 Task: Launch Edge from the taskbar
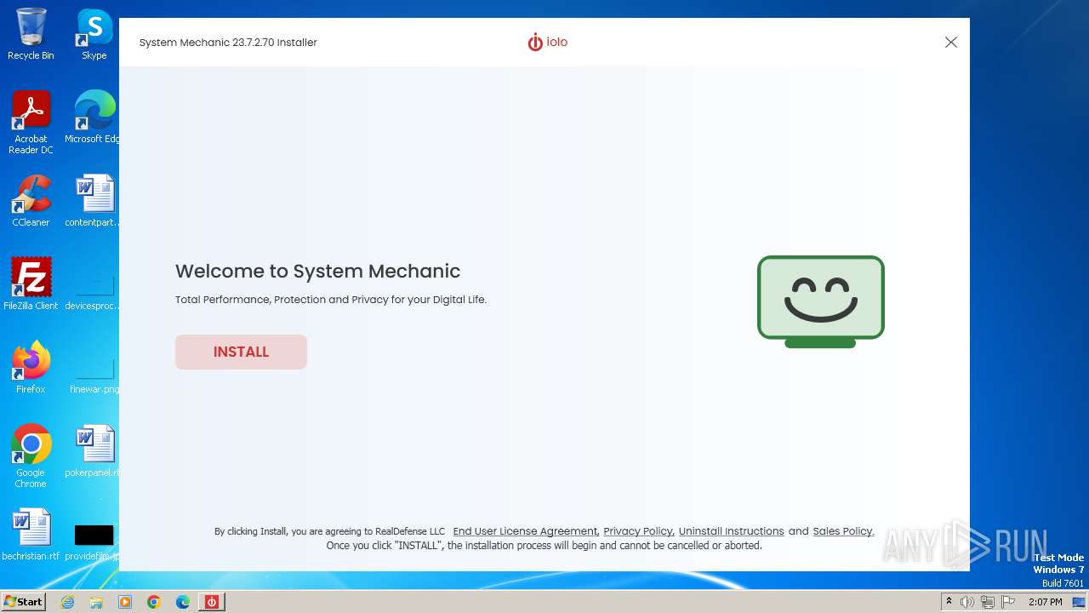[183, 602]
